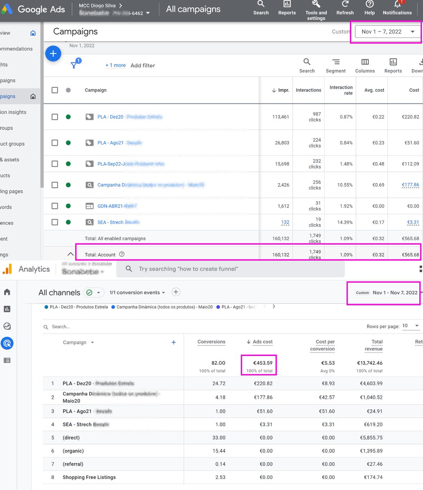Viewport: 423px width, 490px height.
Task: Select all campaigns via header checkbox
Action: tap(55, 90)
